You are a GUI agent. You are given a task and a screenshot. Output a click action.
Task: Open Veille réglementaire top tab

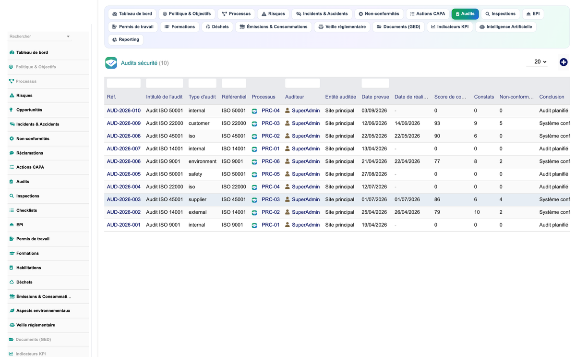(x=342, y=27)
